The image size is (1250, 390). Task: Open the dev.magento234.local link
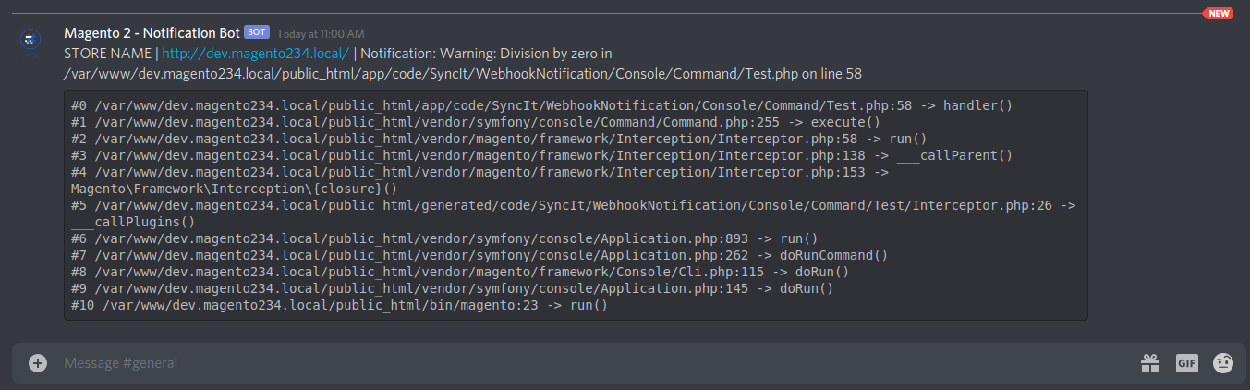click(255, 54)
